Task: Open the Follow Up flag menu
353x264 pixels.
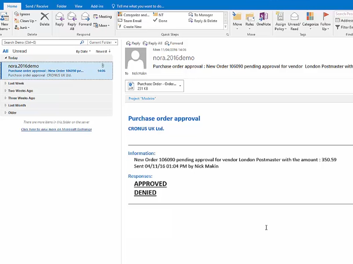Action: click(325, 21)
